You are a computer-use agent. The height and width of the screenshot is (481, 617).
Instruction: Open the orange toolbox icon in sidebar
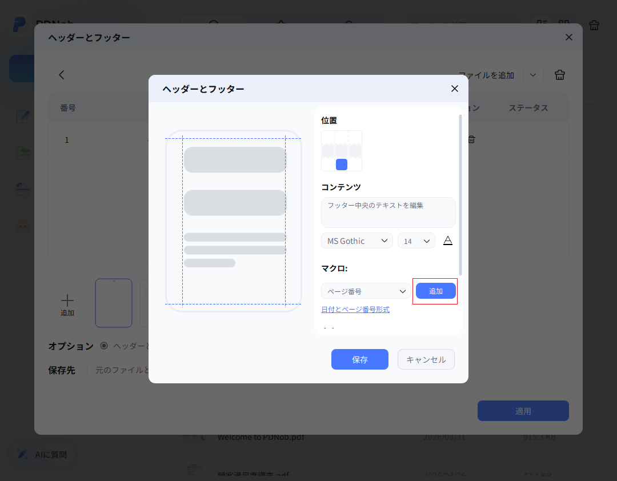tap(23, 226)
